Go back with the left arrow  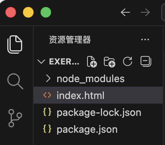pos(125,12)
